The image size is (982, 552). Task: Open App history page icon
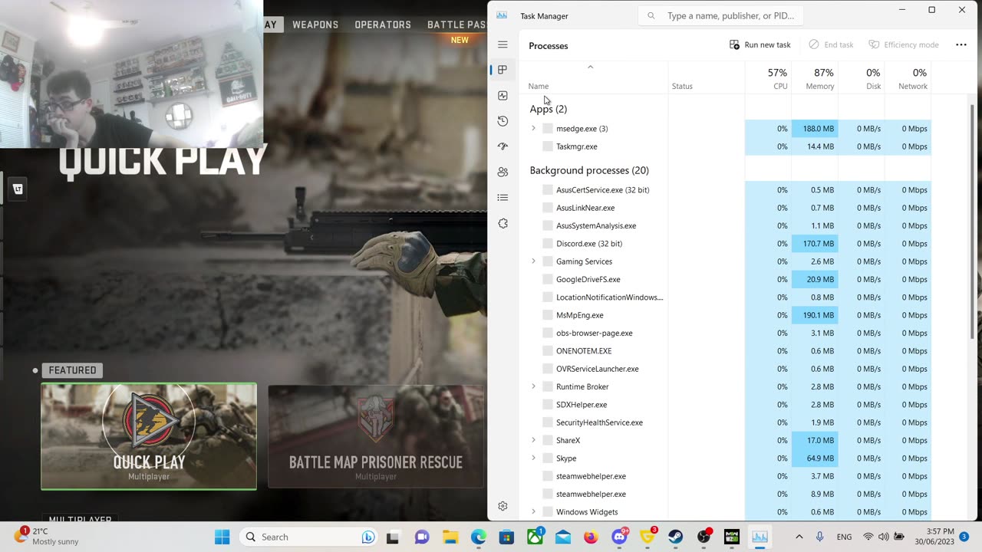tap(503, 121)
